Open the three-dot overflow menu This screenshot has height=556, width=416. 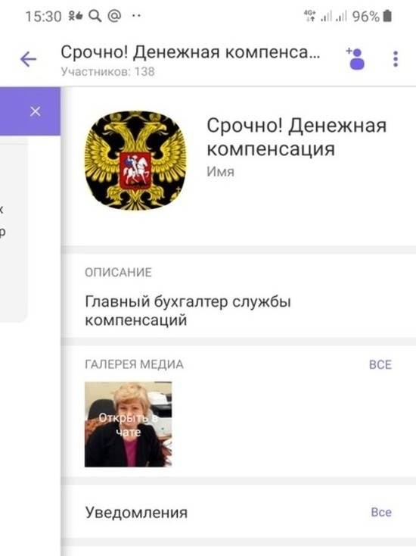coord(396,59)
